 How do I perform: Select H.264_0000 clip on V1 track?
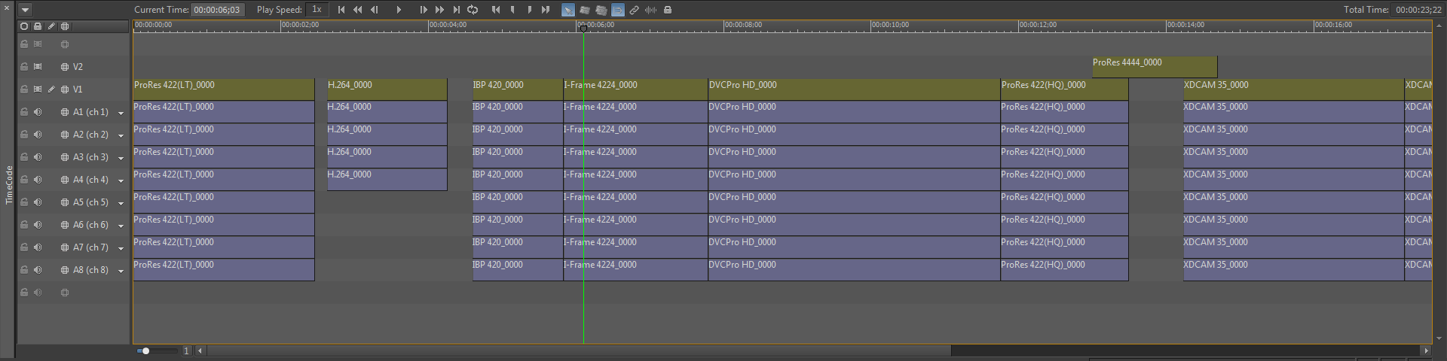click(x=387, y=89)
